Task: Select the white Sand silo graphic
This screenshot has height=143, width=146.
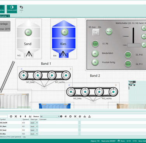Action: 28,39
